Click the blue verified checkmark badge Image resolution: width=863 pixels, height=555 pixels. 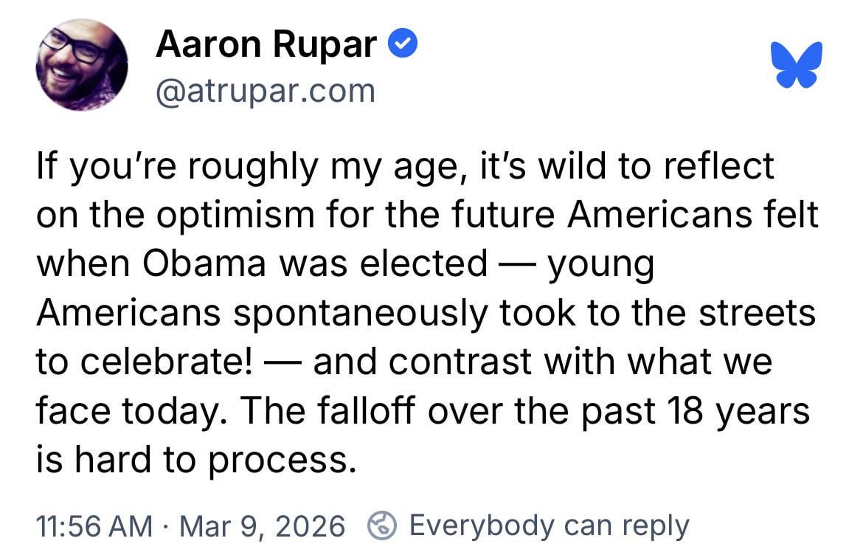tap(403, 46)
